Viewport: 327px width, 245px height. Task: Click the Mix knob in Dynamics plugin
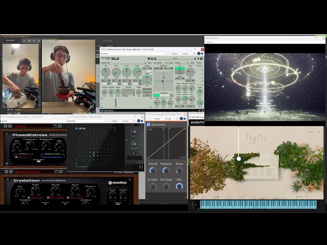pyautogui.click(x=179, y=186)
